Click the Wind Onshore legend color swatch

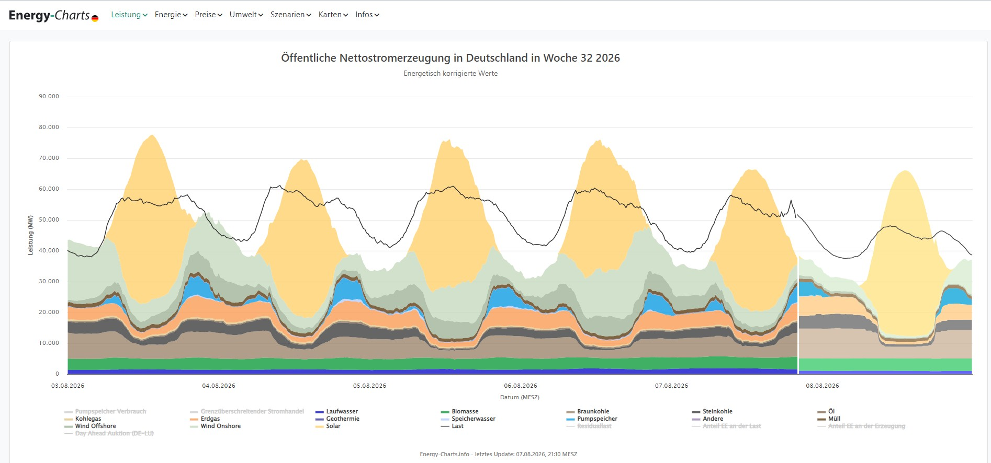[x=194, y=426]
